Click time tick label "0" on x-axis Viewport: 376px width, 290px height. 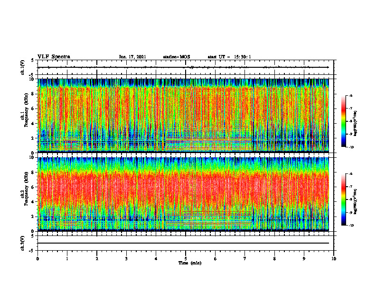click(x=38, y=259)
